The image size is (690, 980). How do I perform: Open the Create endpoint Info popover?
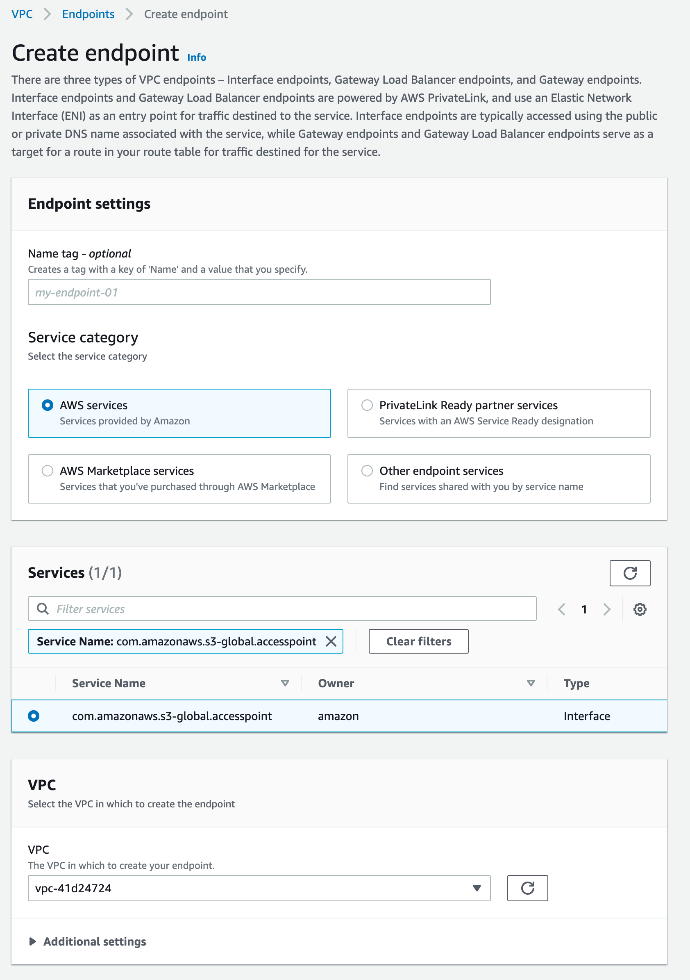click(x=196, y=57)
